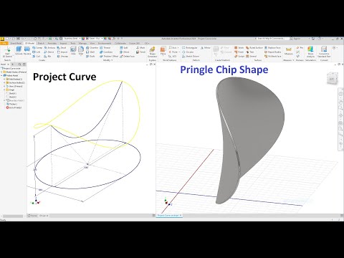Switch to the Tools ribbon tab
This screenshot has width=344, height=258.
tap(73, 43)
